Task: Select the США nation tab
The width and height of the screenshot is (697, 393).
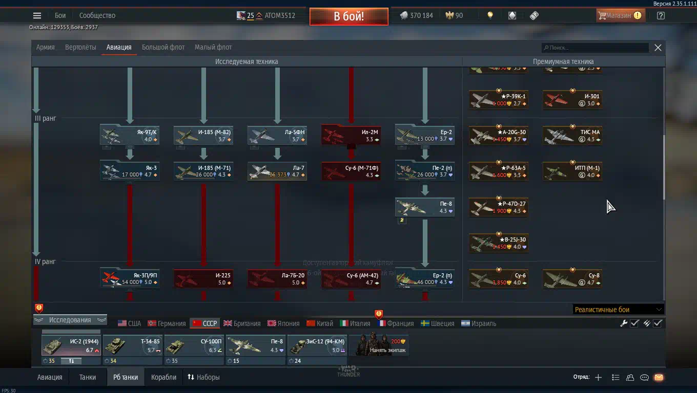Action: tap(129, 323)
